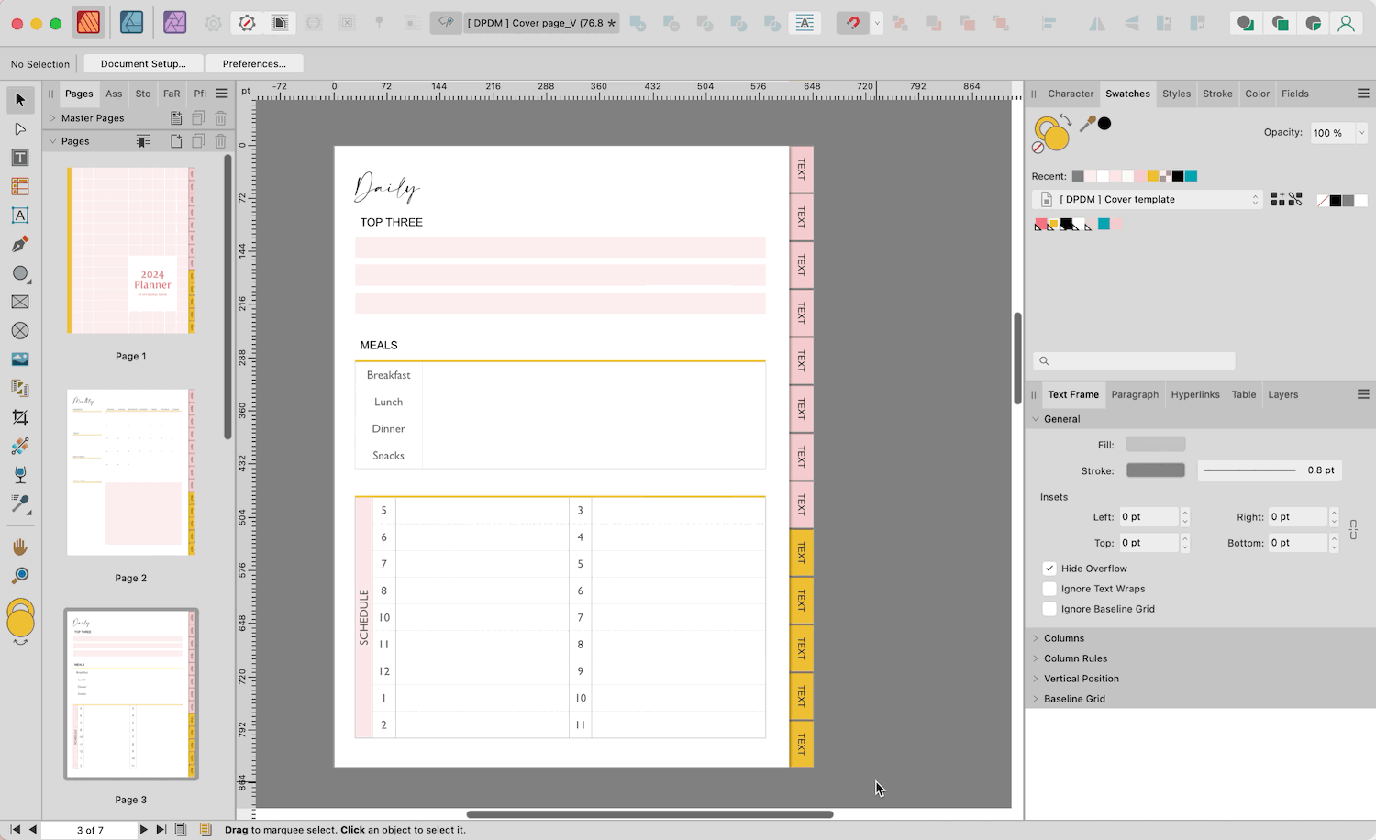Select the Page 2 thumbnail
Image resolution: width=1376 pixels, height=840 pixels.
[x=130, y=472]
